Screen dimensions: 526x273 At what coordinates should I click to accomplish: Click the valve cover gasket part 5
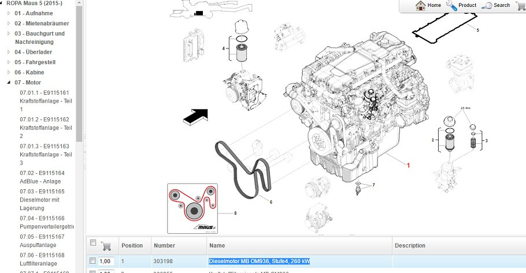pos(444,28)
